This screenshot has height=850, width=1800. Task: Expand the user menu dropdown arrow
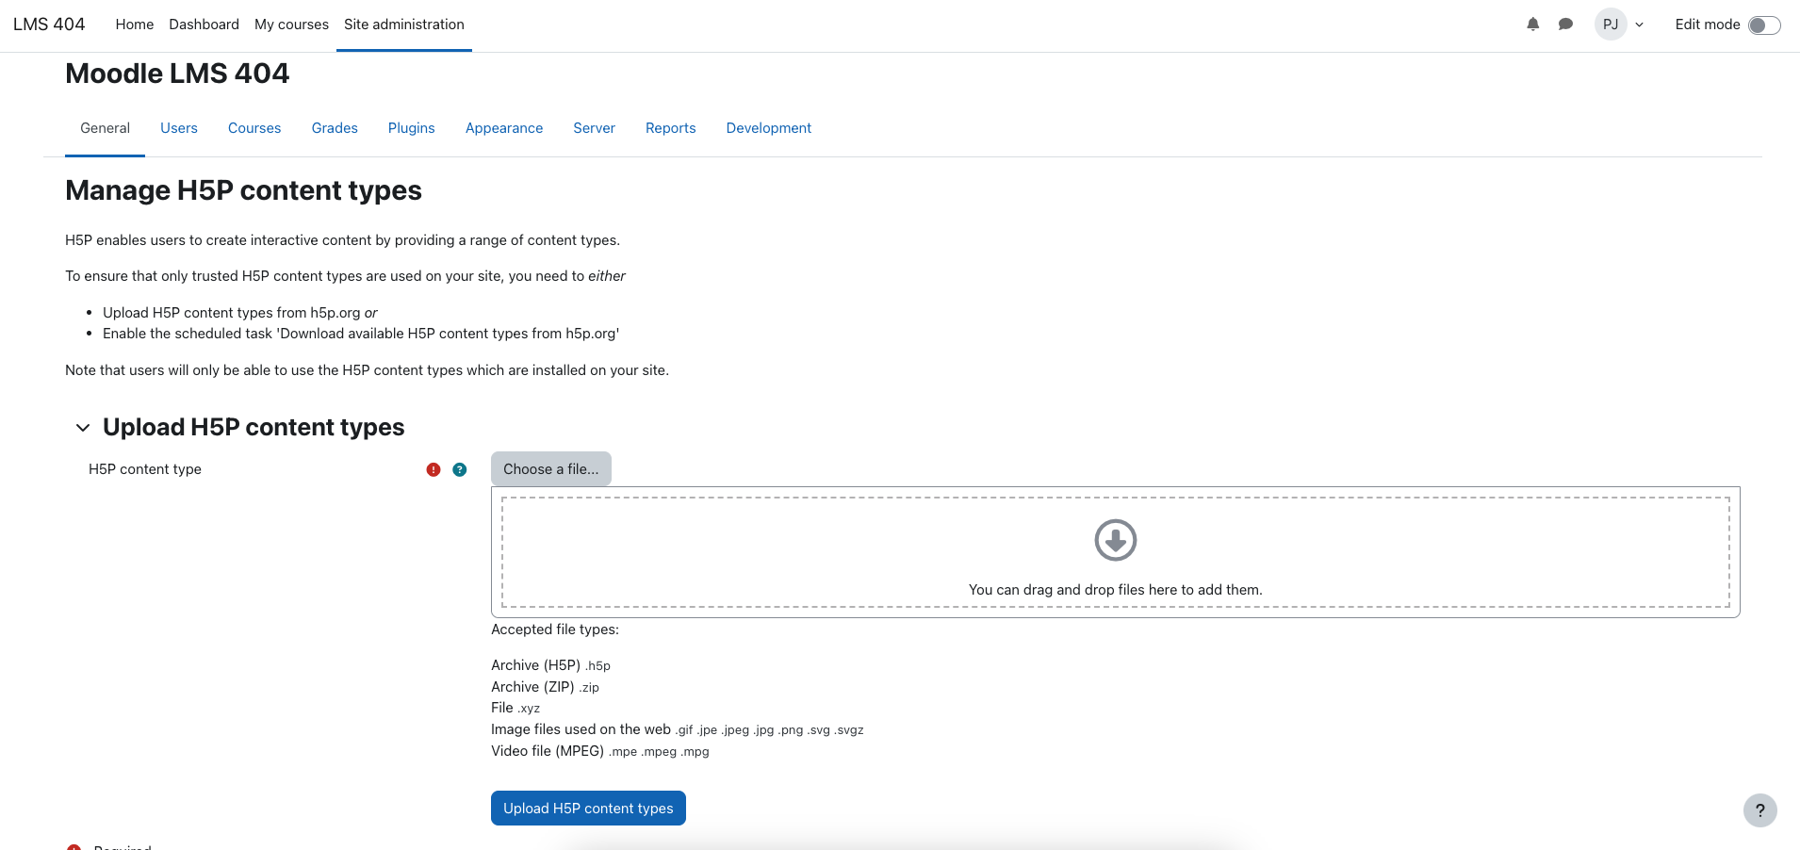coord(1640,25)
